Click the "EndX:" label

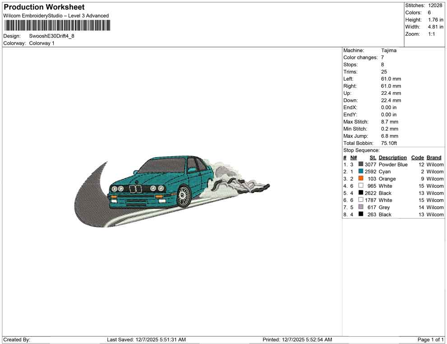click(x=350, y=107)
